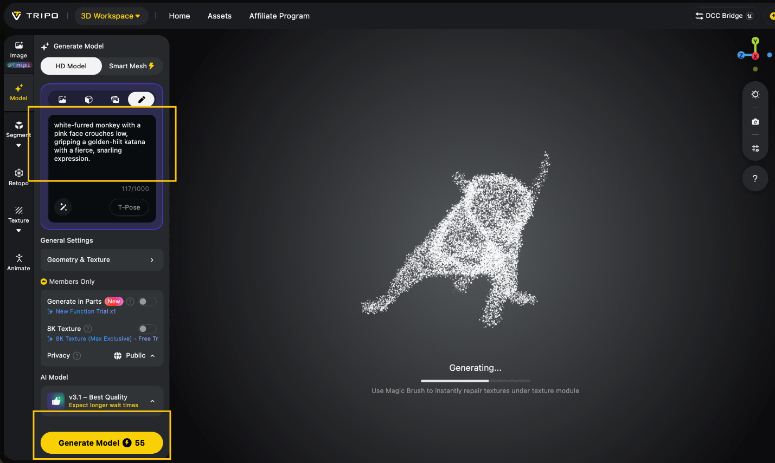
Task: Click the thumbs-up AI model icon
Action: pyautogui.click(x=56, y=401)
